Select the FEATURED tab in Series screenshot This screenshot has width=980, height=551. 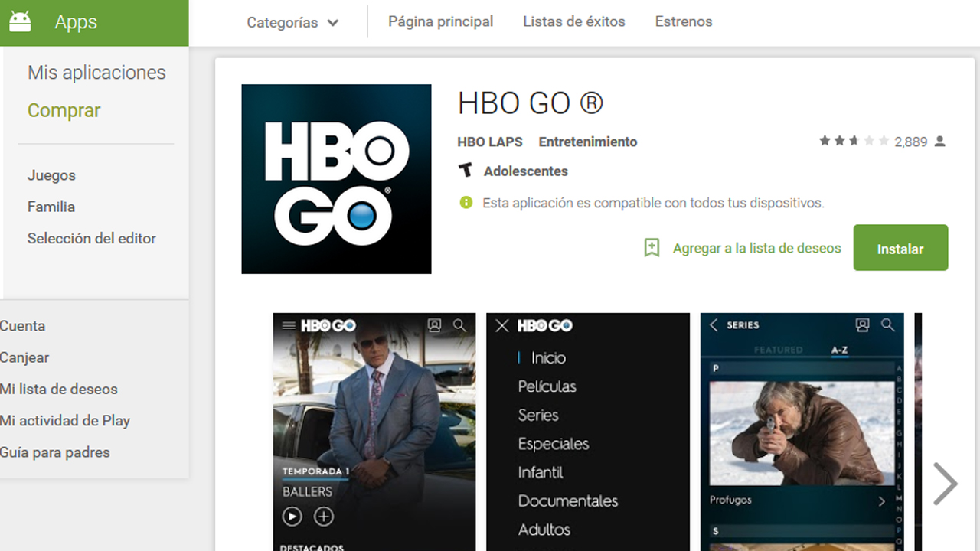point(779,350)
